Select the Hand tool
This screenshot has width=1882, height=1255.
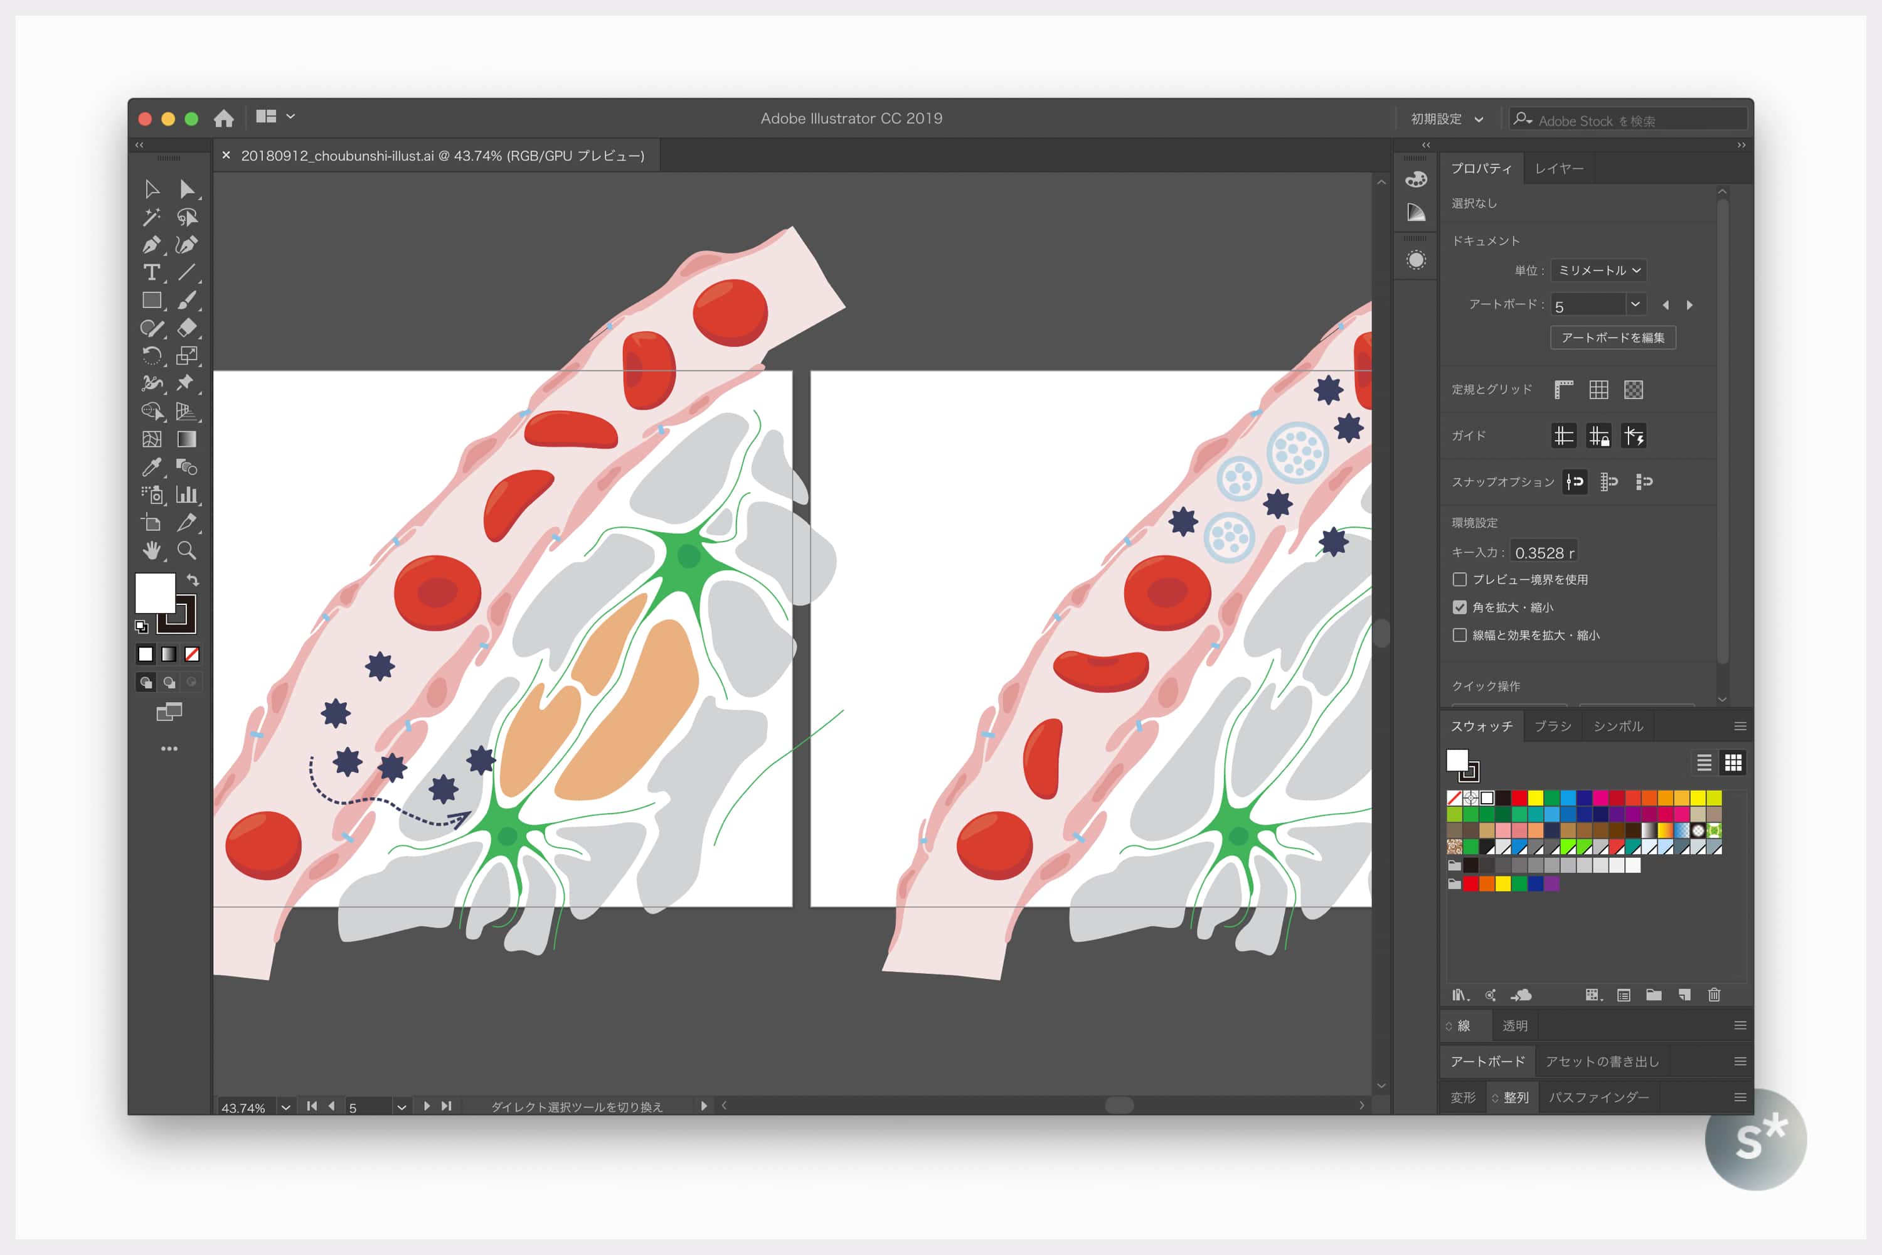tap(151, 551)
